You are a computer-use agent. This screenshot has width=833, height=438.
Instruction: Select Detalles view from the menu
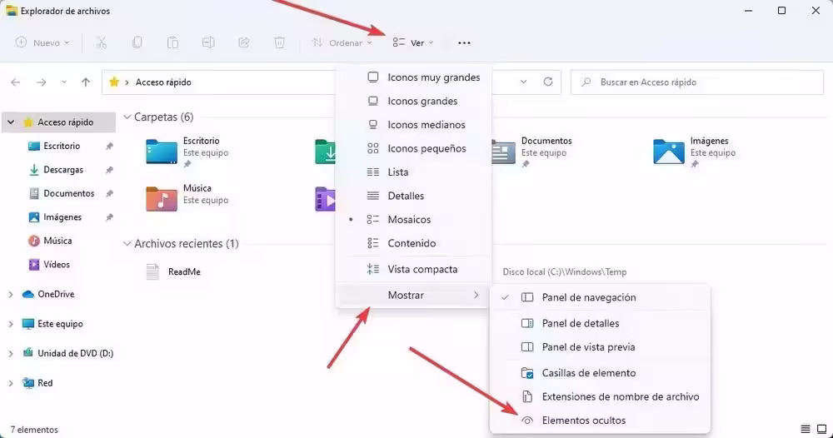click(x=406, y=196)
